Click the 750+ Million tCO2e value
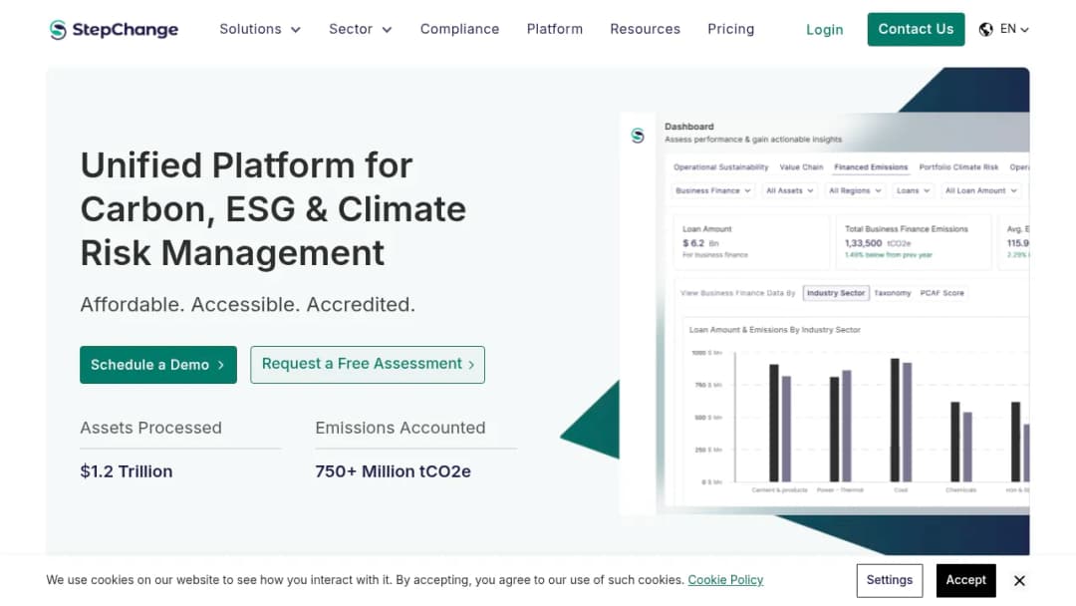Screen dimensions: 1076x606 click(393, 471)
